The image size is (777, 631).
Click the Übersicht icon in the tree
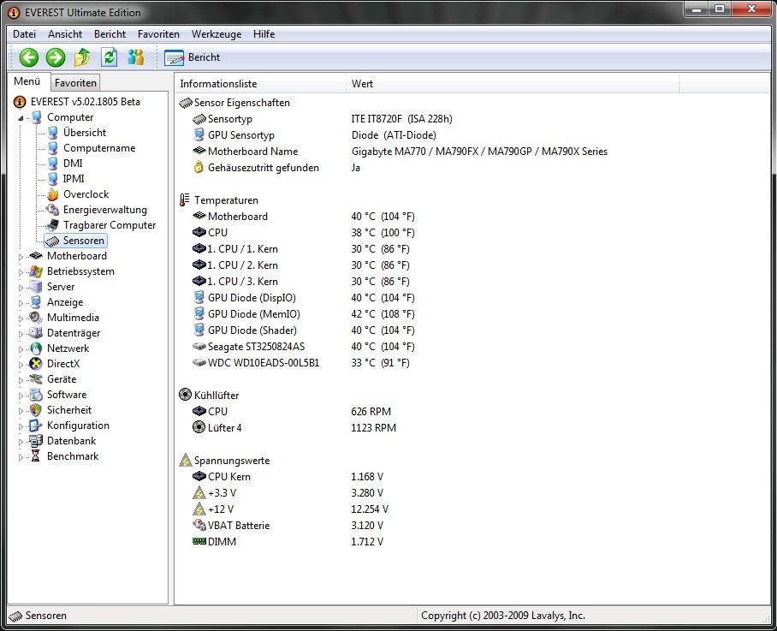click(x=53, y=133)
